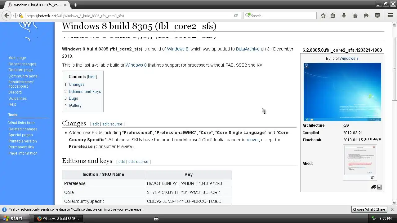The image size is (397, 223).
Task: Open Recent changes in the sidebar
Action: tap(22, 64)
